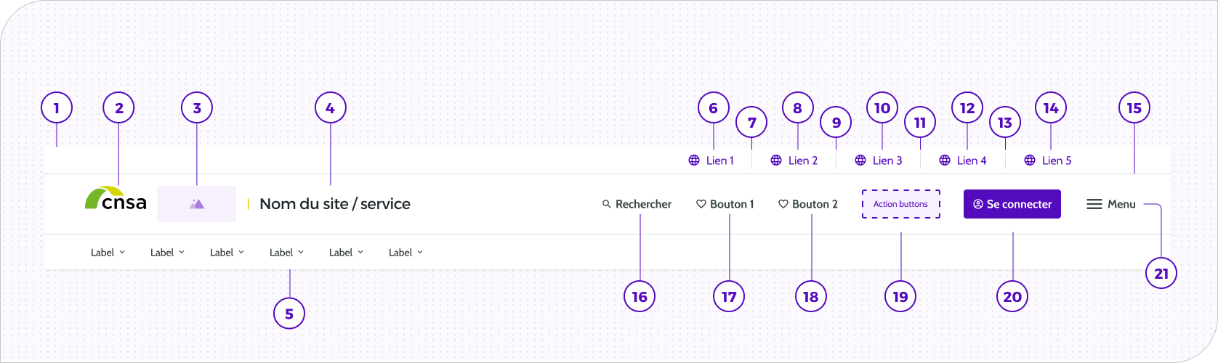
Task: Expand the first Label dropdown
Action: tap(108, 253)
